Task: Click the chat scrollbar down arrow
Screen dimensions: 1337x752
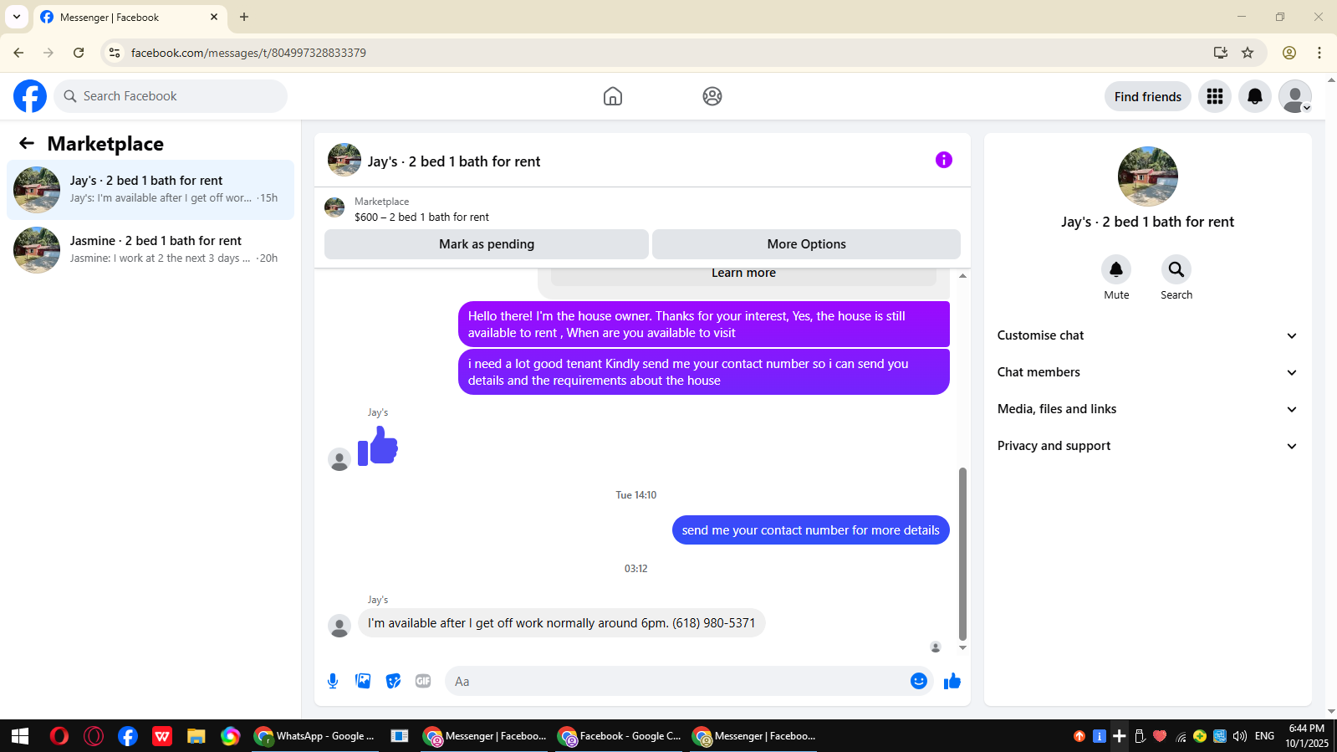Action: (962, 647)
